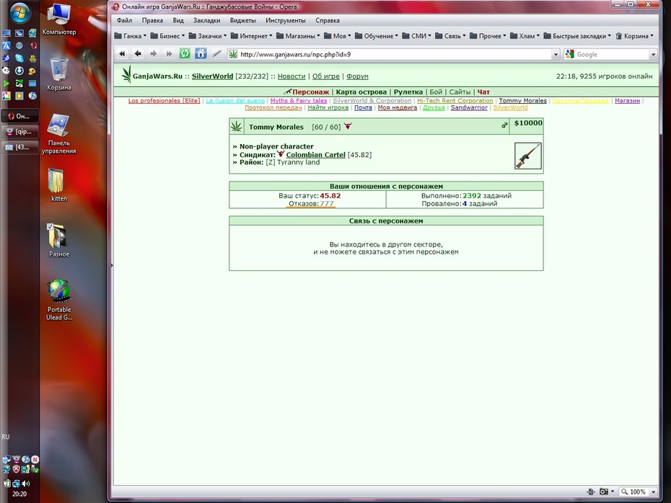
Task: Click the Google search engine icon
Action: click(x=569, y=54)
